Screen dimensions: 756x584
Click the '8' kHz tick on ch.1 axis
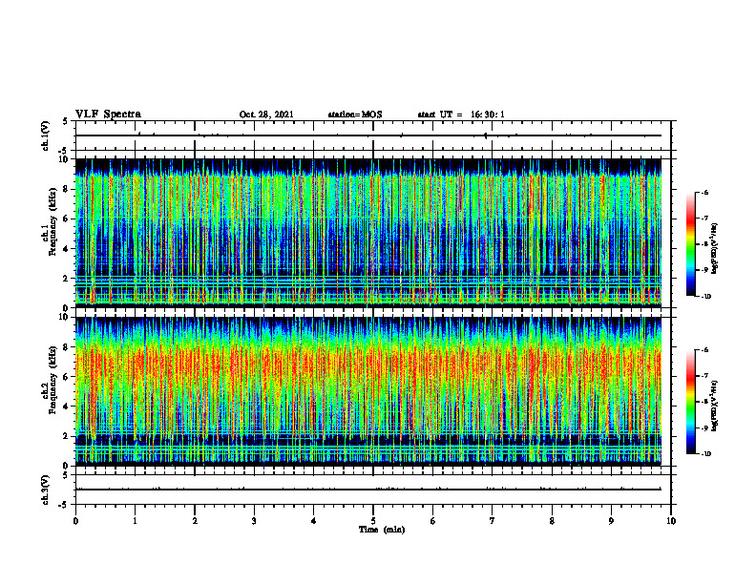[x=67, y=189]
